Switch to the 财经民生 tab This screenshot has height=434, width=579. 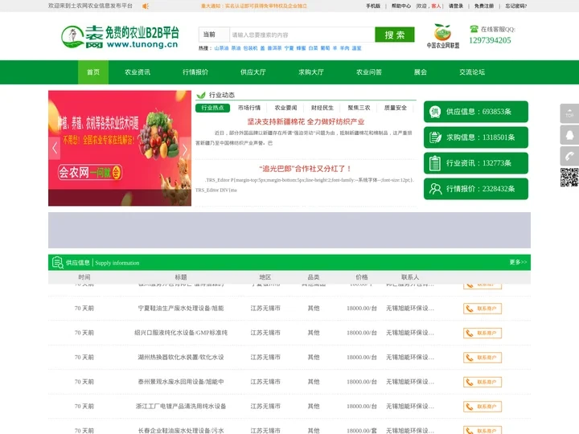(322, 108)
